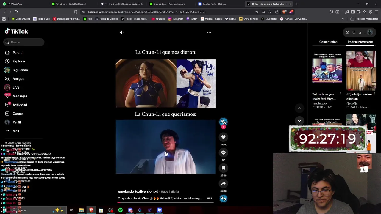Open the Paleta de Colores bookmark
Viewport: 381px width, 214px height.
pyautogui.click(x=106, y=19)
